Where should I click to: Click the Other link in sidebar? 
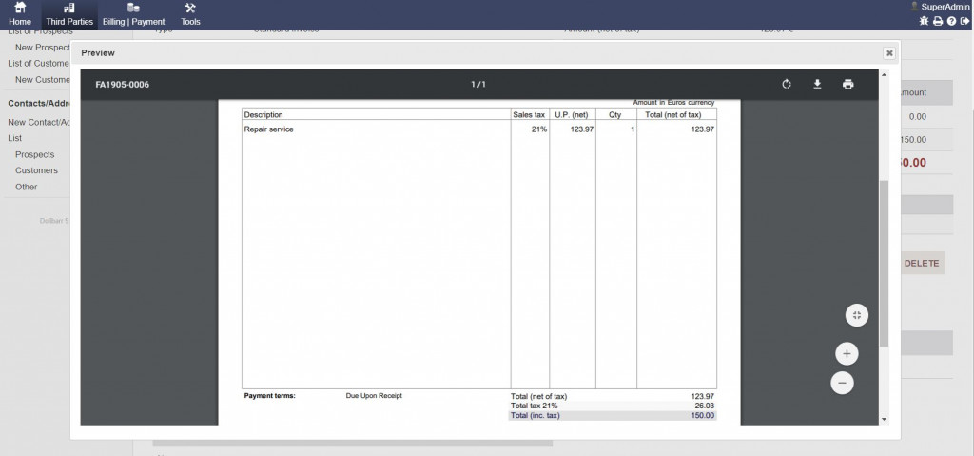coord(26,187)
